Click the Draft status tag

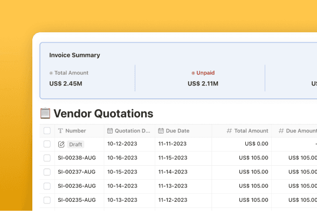[75, 144]
